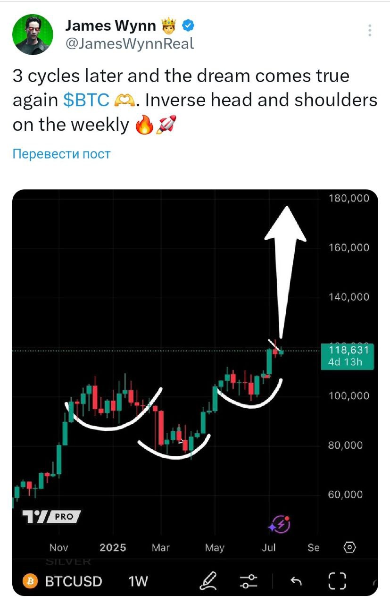Click the James Wynn display name
390x604 pixels.
[x=111, y=25]
